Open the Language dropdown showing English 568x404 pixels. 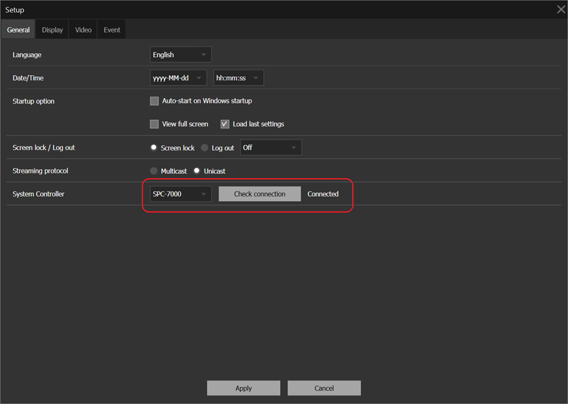point(180,55)
